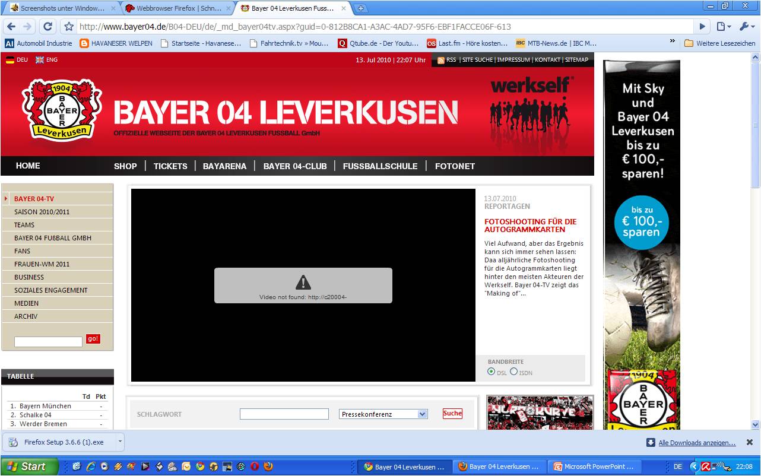761x476 pixels.
Task: Open the page menu icon
Action: pyautogui.click(x=724, y=27)
